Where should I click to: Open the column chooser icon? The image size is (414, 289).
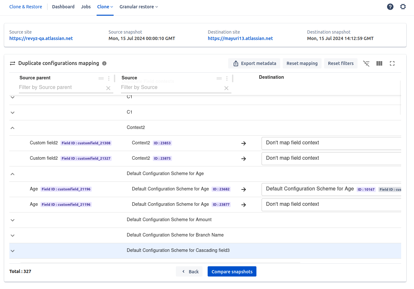[x=379, y=63]
